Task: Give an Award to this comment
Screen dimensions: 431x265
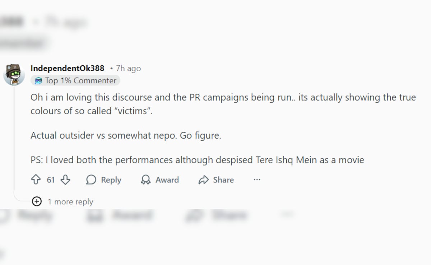Action: pos(160,180)
